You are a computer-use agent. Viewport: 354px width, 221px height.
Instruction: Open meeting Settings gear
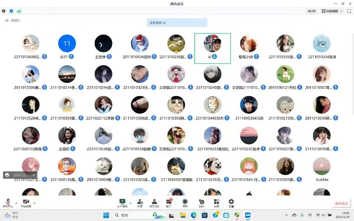click(x=231, y=203)
